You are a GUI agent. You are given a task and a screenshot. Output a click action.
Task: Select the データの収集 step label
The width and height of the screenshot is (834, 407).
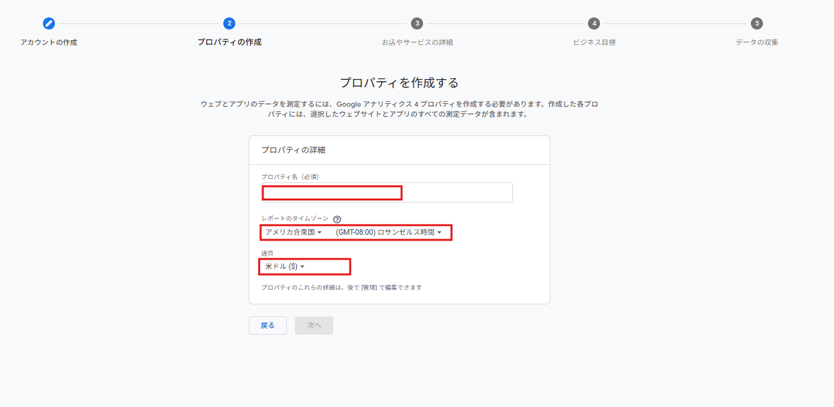(757, 40)
